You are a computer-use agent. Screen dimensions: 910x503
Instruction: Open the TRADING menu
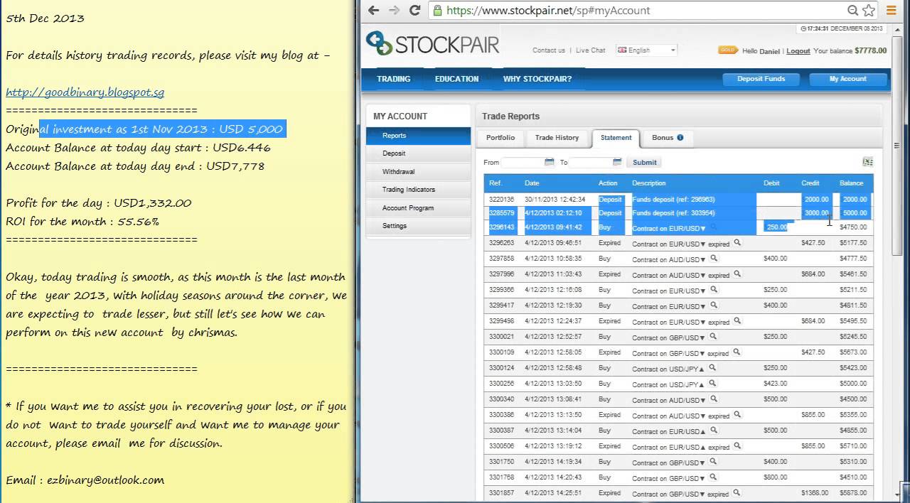(394, 79)
